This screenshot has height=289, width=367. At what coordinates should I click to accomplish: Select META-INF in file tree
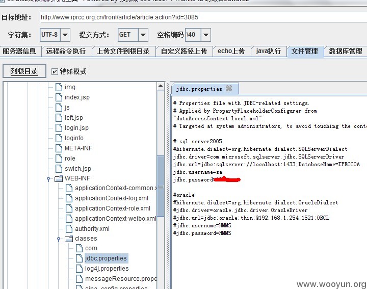point(78,148)
